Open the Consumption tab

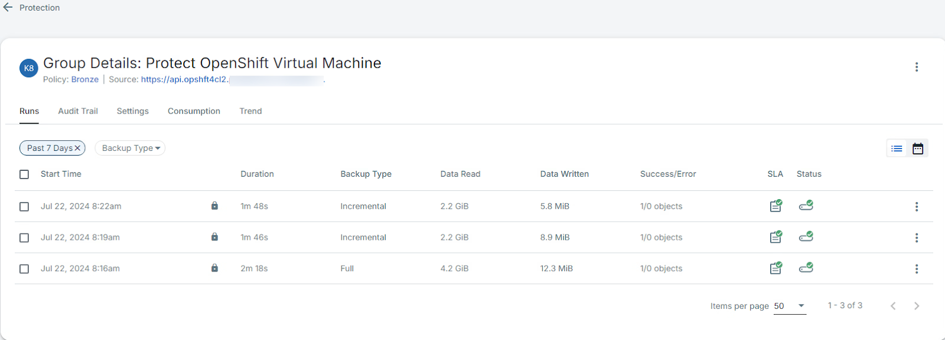click(194, 111)
